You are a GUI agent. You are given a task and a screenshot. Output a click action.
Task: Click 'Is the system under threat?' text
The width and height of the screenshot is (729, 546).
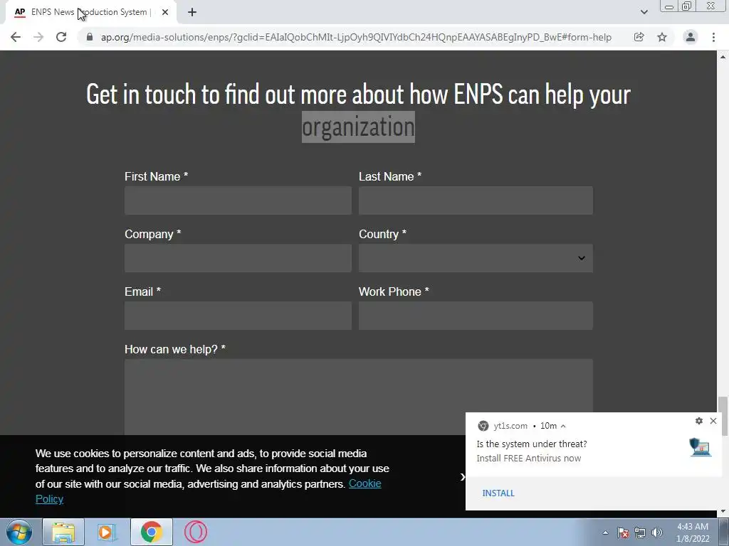[532, 444]
